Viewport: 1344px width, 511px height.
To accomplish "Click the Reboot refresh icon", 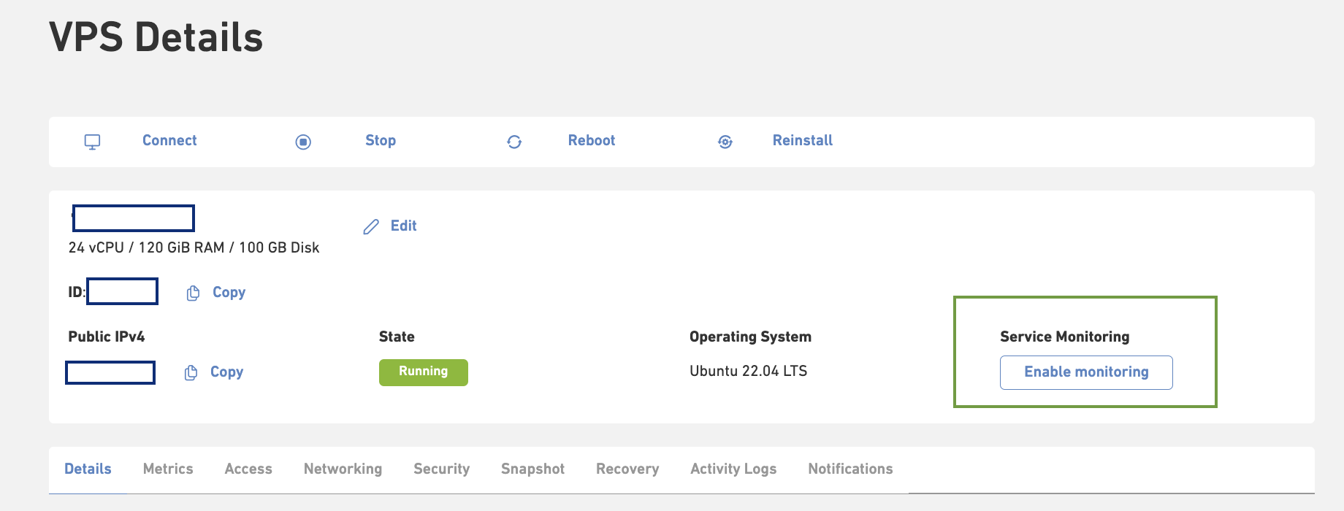I will tap(515, 142).
